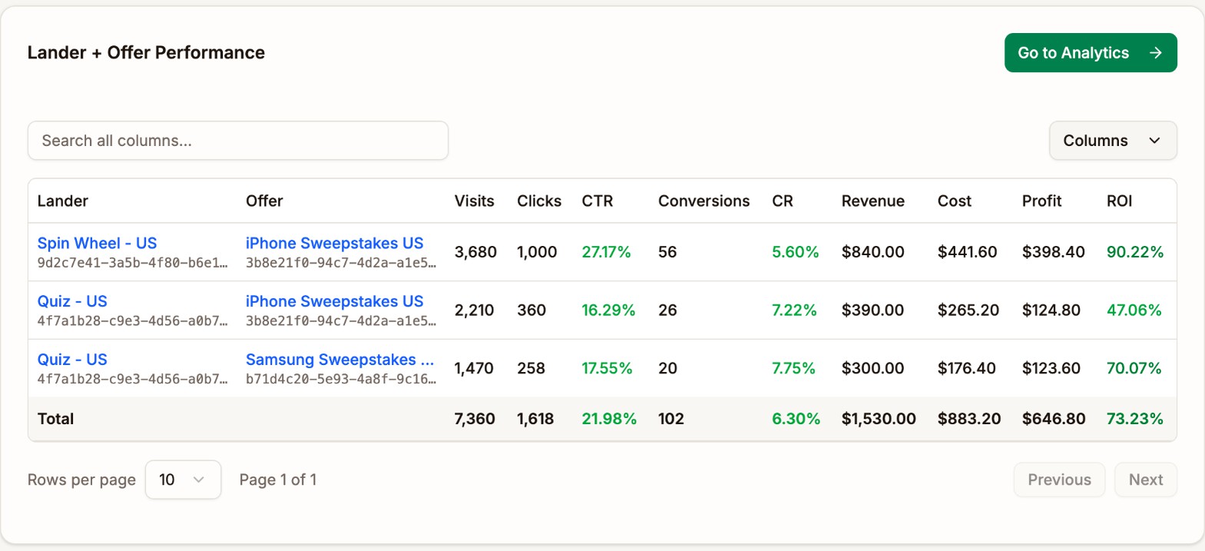The width and height of the screenshot is (1205, 551).
Task: Select profit value $398.40
Action: coord(1054,252)
